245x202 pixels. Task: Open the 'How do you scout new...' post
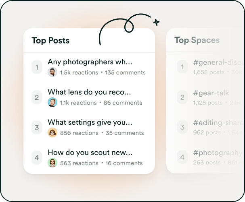[x=90, y=153]
